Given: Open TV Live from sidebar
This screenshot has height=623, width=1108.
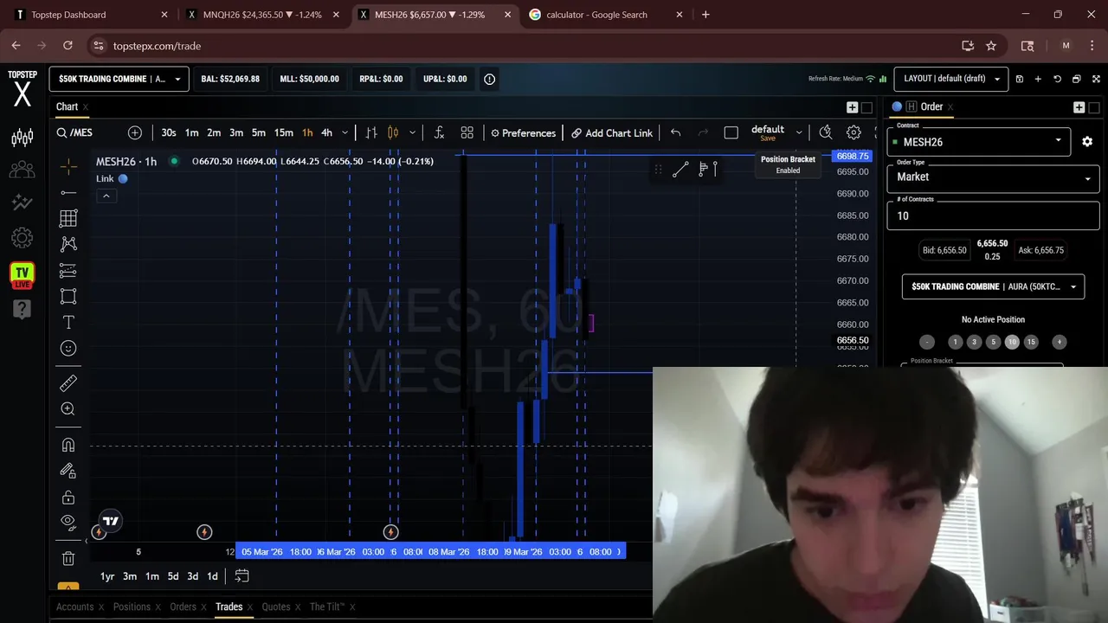Looking at the screenshot, I should pyautogui.click(x=23, y=275).
